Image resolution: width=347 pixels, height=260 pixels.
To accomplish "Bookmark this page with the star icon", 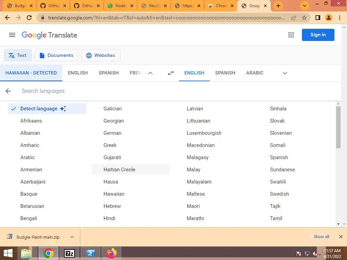I will (x=304, y=18).
